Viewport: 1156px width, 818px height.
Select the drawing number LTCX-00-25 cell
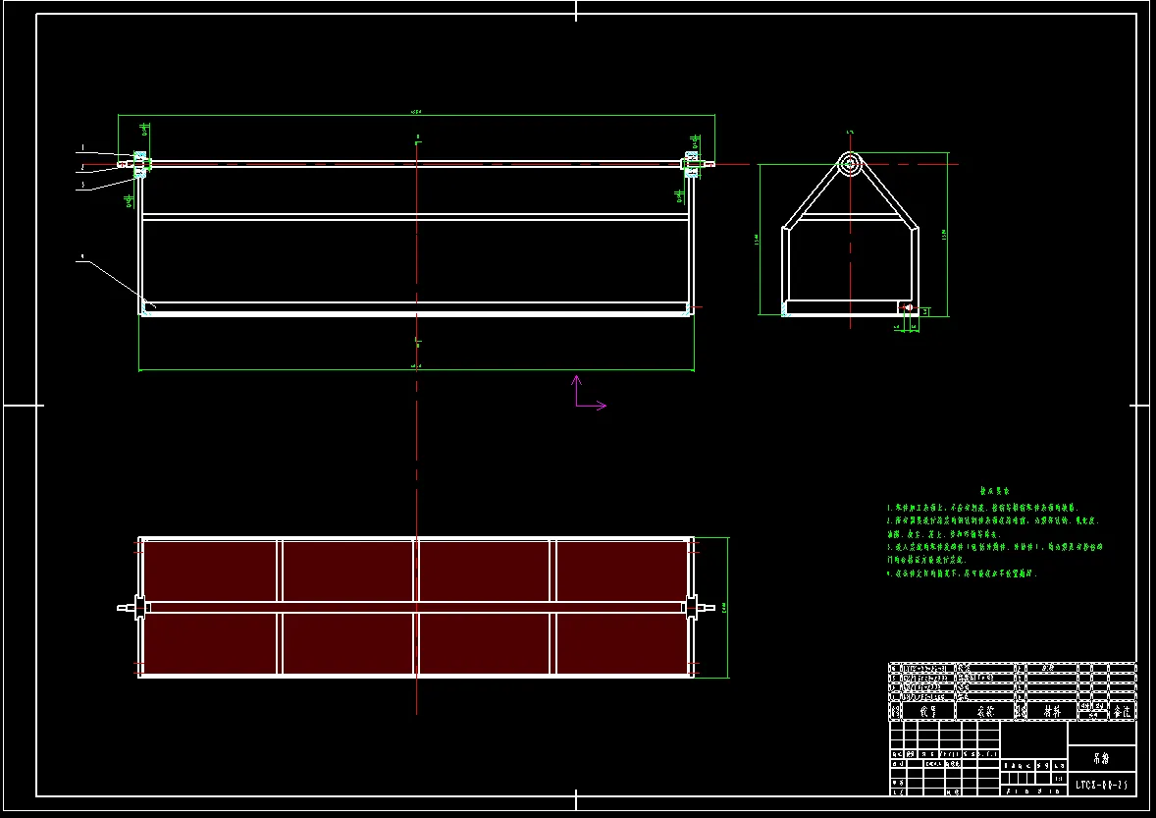point(1101,784)
